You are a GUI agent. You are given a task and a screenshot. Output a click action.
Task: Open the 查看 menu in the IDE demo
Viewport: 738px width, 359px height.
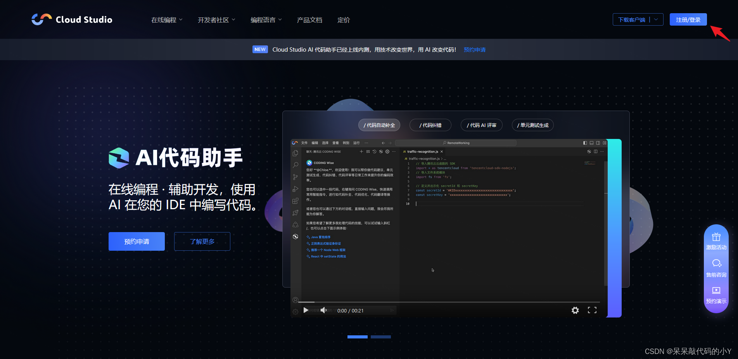coord(335,143)
